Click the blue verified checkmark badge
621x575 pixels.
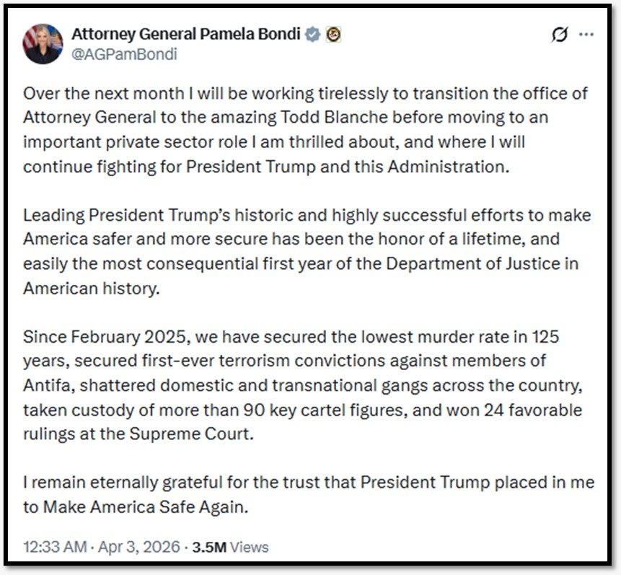(312, 32)
